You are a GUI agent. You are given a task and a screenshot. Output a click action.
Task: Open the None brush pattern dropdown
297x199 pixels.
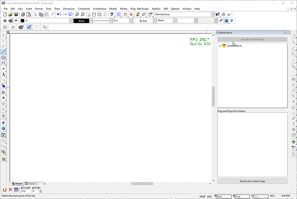(175, 21)
